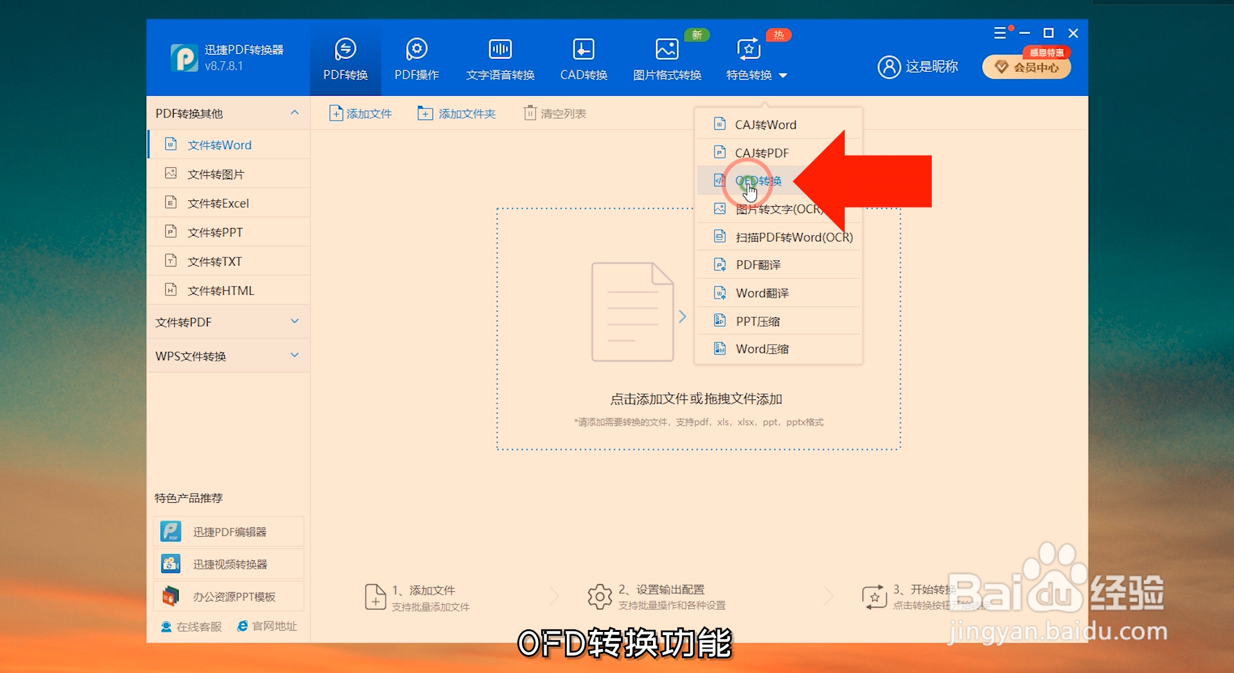Click the 迅捷PDF转换器 app logo
The height and width of the screenshot is (673, 1234).
184,58
